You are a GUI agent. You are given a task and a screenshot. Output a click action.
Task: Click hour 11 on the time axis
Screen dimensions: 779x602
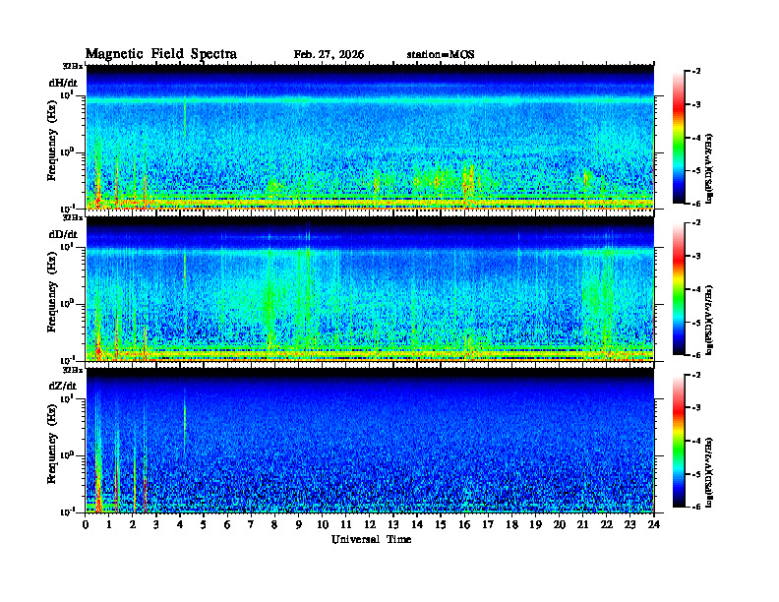pyautogui.click(x=346, y=525)
